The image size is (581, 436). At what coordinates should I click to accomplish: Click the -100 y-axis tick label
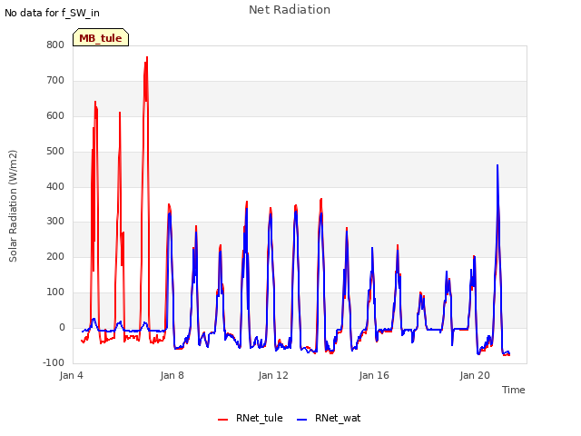pyautogui.click(x=54, y=362)
